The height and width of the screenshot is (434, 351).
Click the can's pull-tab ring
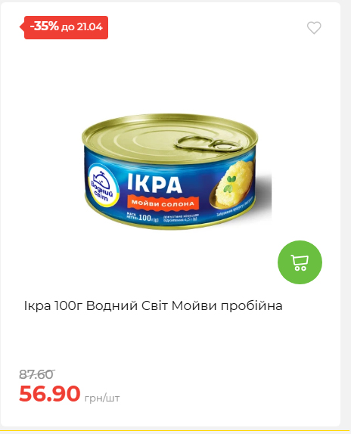[210, 144]
